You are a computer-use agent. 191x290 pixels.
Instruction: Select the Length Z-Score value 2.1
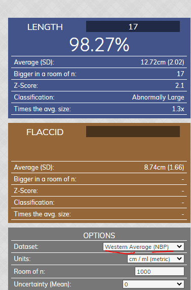click(179, 85)
